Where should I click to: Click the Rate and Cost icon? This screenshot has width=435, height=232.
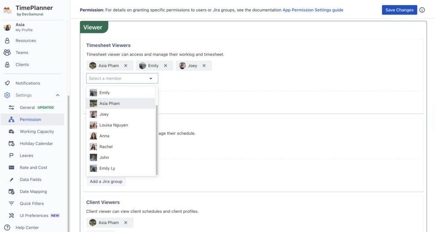click(x=11, y=168)
